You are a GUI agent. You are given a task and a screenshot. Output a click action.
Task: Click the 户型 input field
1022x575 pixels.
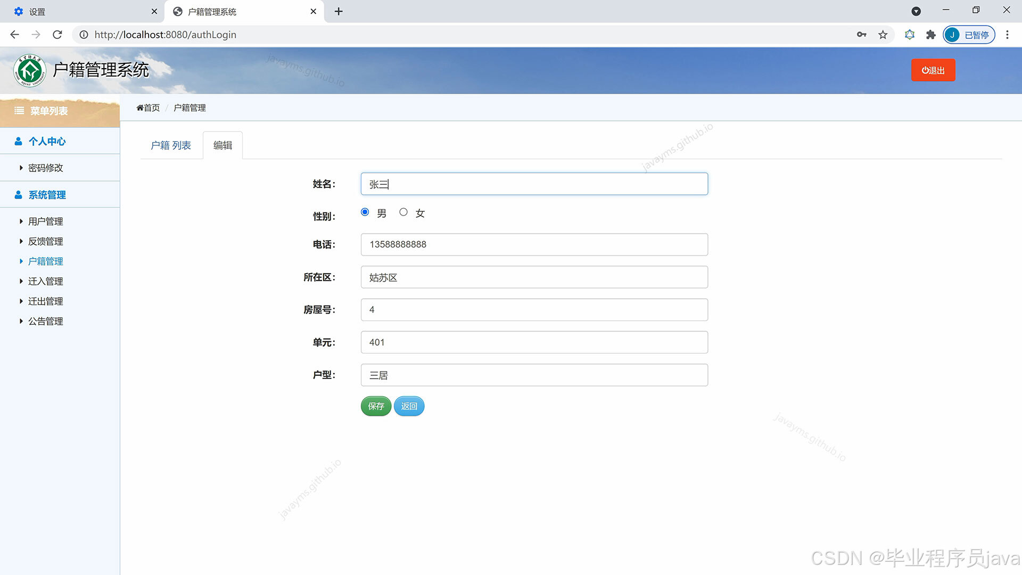[x=534, y=375]
